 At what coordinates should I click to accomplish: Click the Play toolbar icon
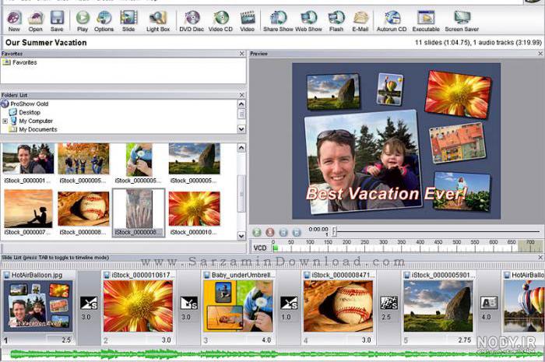click(83, 21)
